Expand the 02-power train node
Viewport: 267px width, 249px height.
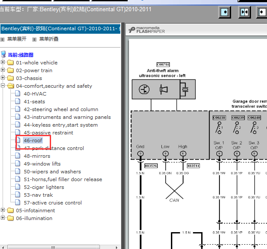click(x=3, y=70)
